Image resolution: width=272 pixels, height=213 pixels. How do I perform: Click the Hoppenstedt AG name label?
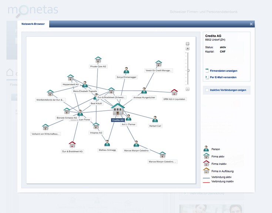[x=71, y=84]
